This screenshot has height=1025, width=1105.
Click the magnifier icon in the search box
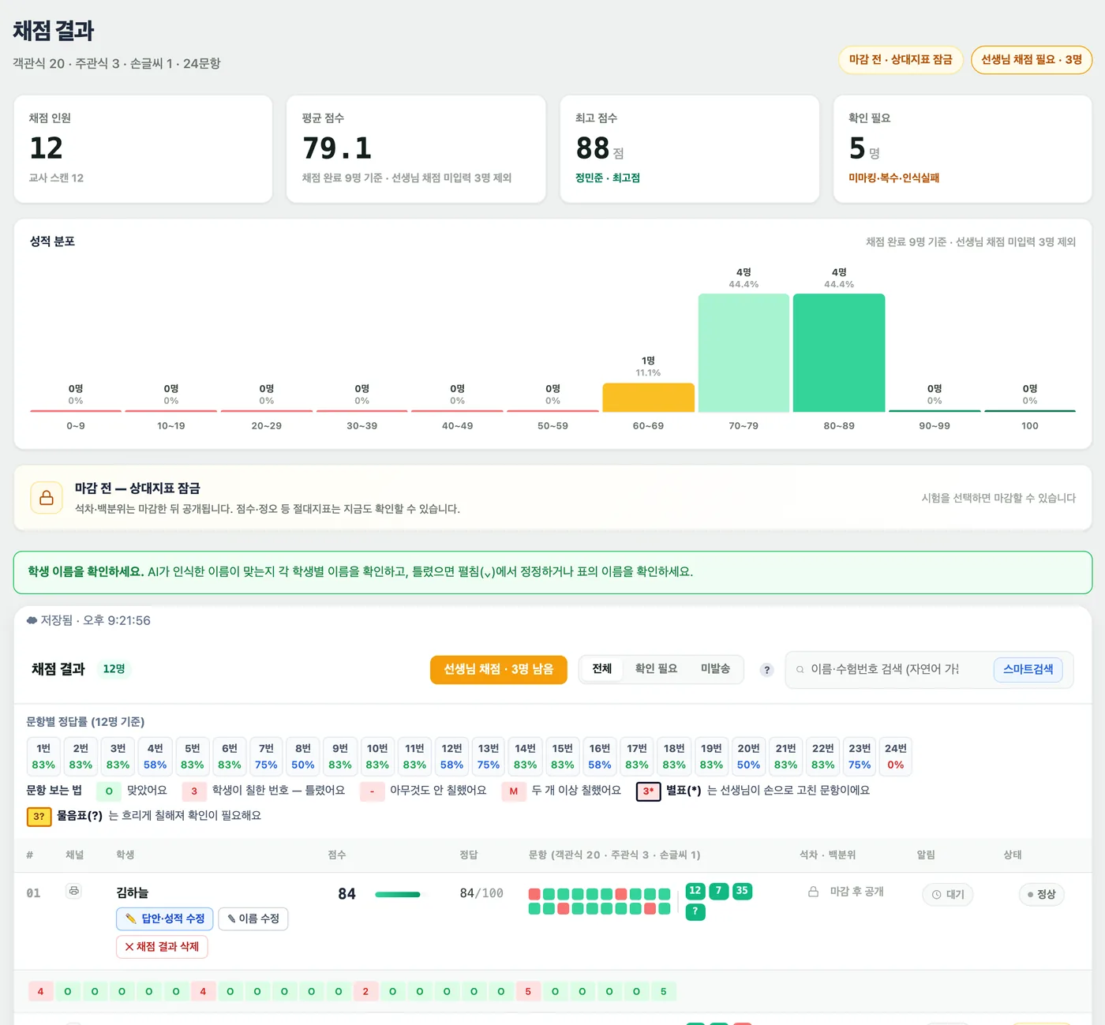tap(800, 669)
